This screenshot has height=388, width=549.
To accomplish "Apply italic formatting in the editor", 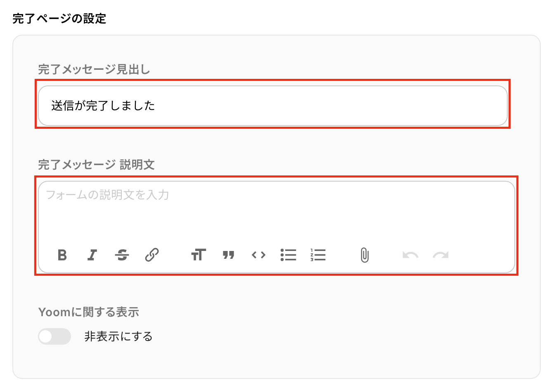I will (92, 255).
